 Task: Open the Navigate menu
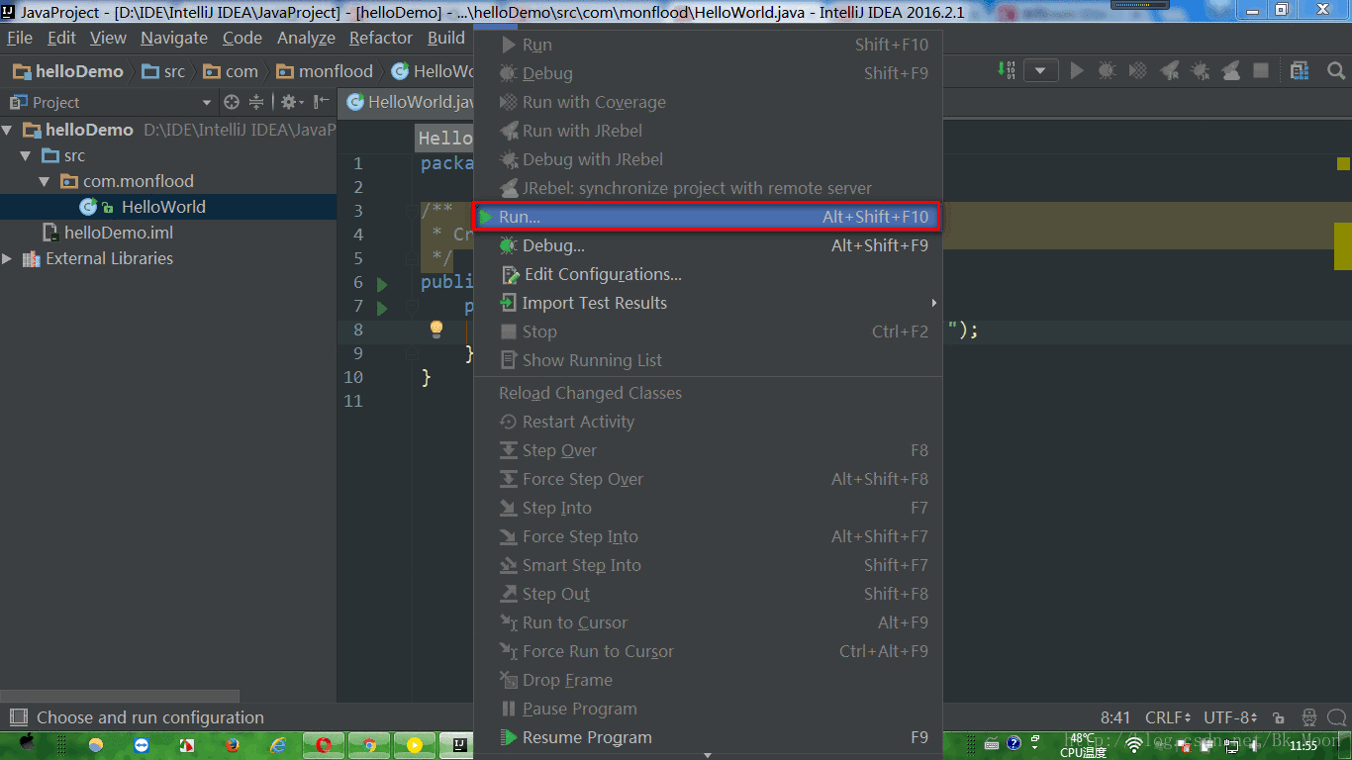point(174,38)
